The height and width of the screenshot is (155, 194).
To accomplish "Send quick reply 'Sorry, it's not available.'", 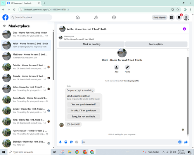I will click(83, 117).
